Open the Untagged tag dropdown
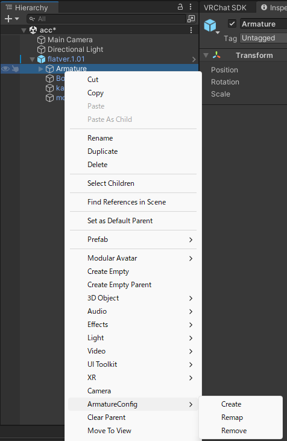Viewport: 287px width, 441px height. [x=263, y=38]
